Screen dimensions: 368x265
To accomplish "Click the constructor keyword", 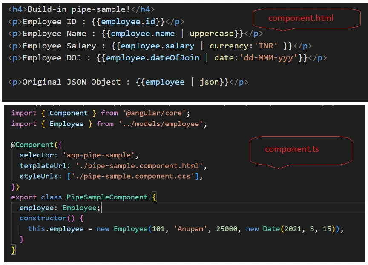I will [43, 218].
